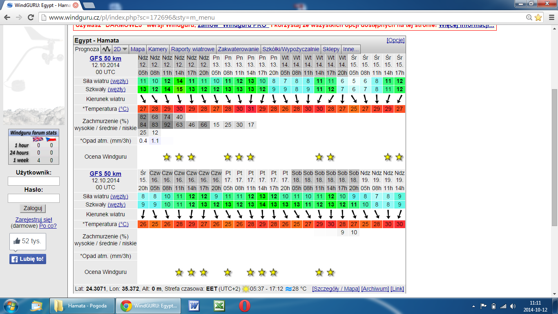Click the first GFS 50 km link
This screenshot has height=314, width=558.
105,58
